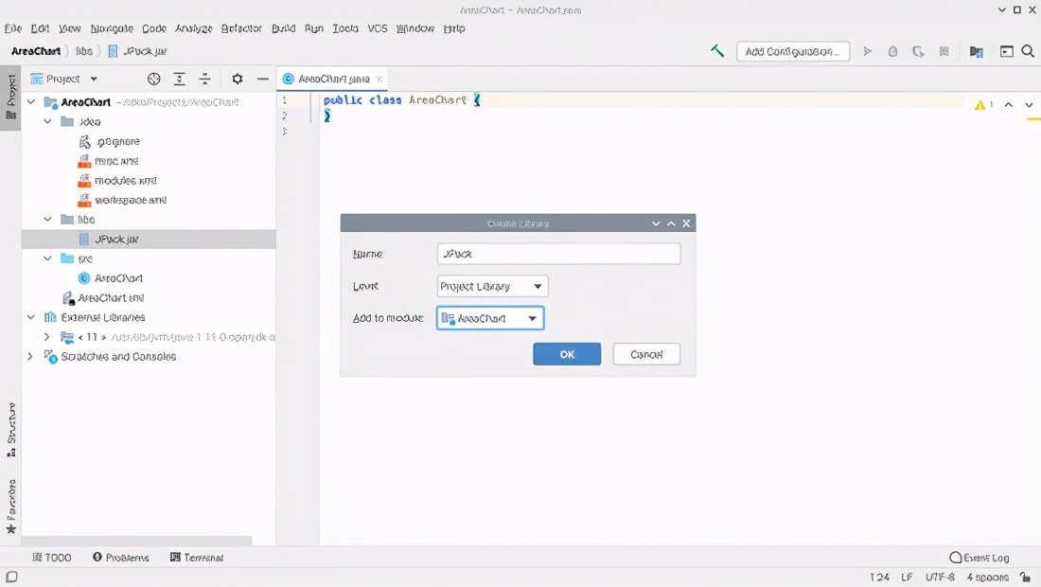Viewport: 1041px width, 587px height.
Task: Click the Collapse All icon in Project panel
Action: click(204, 79)
